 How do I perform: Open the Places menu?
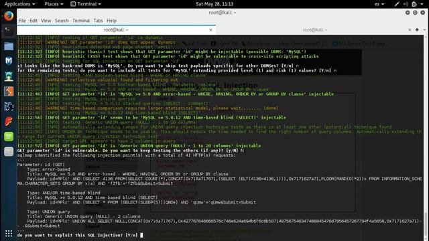point(54,4)
